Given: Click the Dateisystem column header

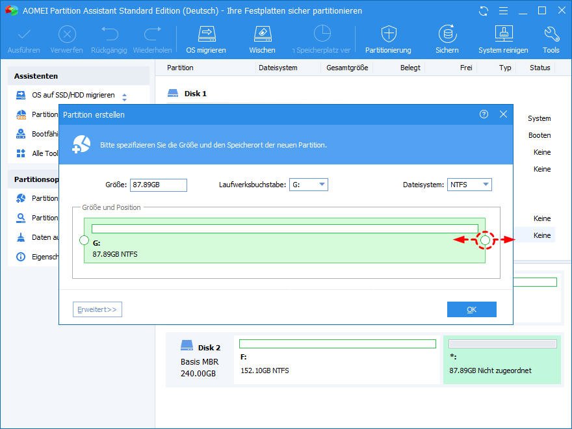Looking at the screenshot, I should 278,68.
